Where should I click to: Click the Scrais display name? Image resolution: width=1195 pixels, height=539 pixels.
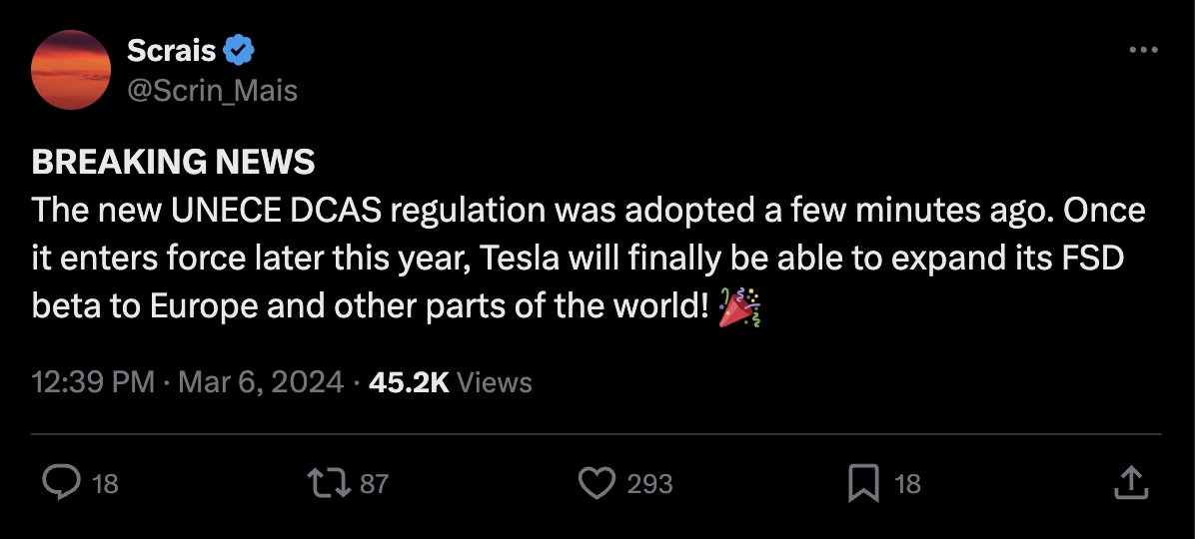[x=171, y=50]
